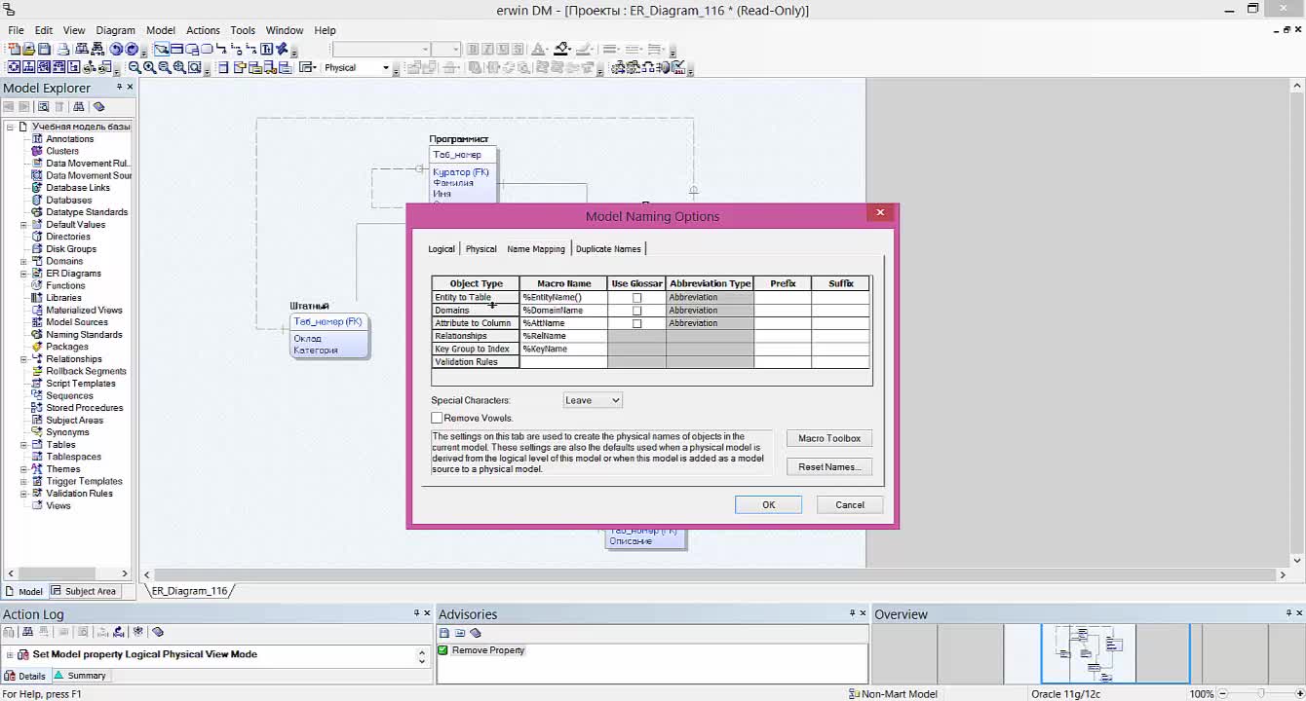Select the Naming Standards tree item

point(84,335)
